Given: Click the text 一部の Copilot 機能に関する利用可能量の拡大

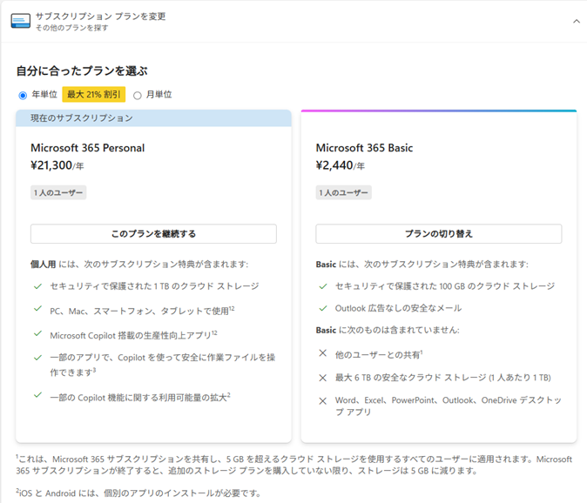Looking at the screenshot, I should click(140, 398).
